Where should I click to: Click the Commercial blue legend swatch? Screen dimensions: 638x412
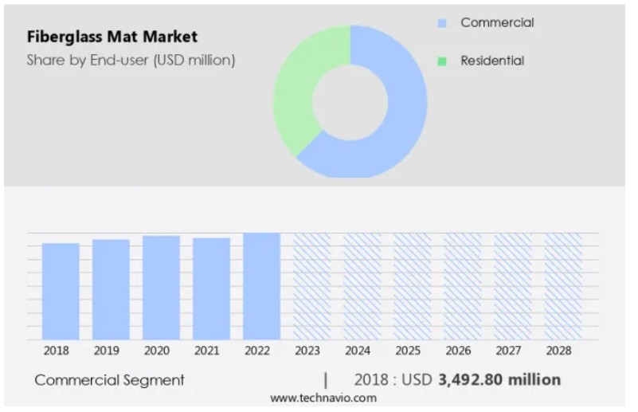tap(442, 24)
